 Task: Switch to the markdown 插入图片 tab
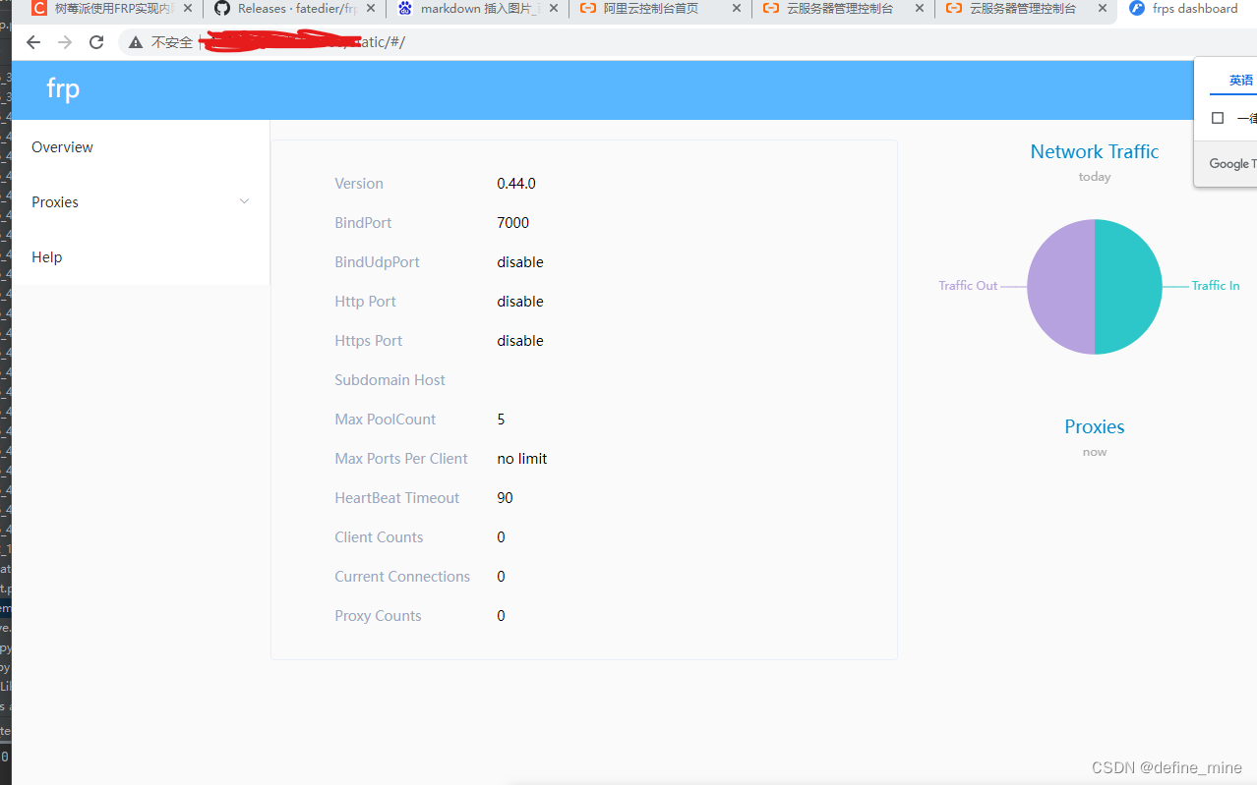pos(478,9)
